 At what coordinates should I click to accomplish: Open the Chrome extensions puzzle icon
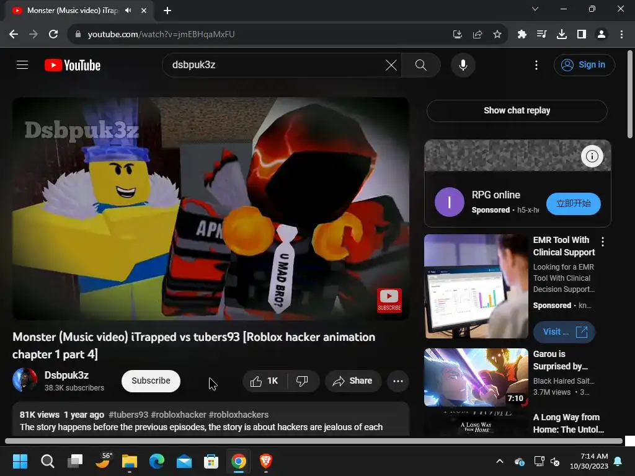pos(522,35)
